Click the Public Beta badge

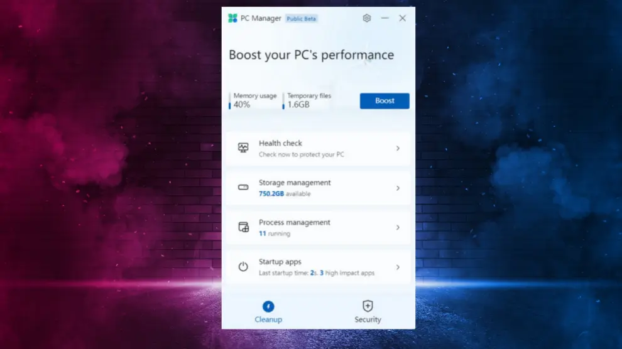tap(302, 19)
